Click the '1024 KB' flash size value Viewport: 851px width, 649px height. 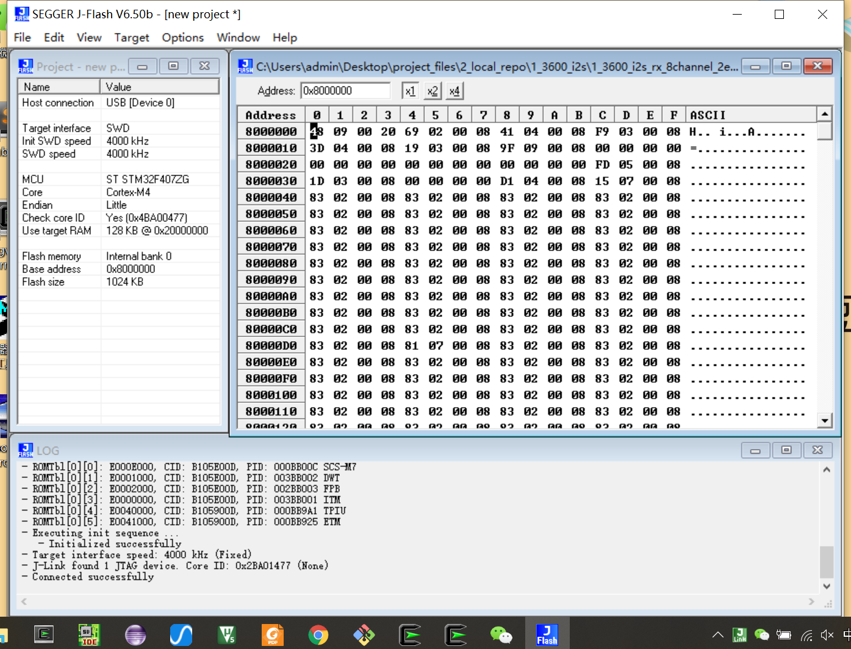tap(124, 282)
